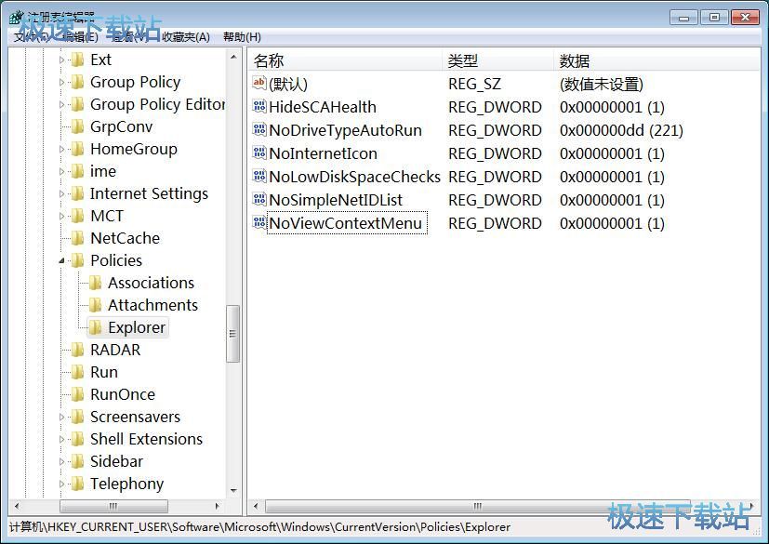Click the HideSCAHealth DWORD icon

259,106
